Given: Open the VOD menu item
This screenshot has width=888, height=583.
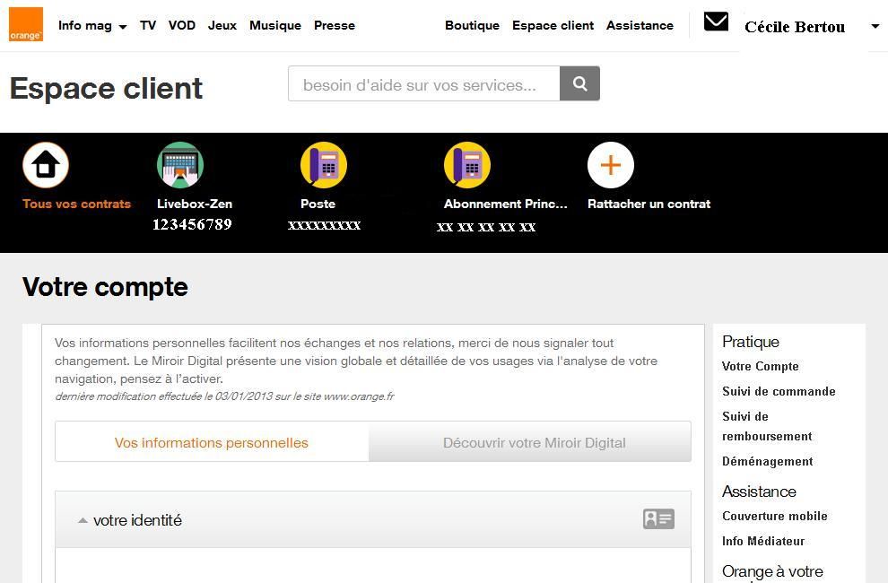Looking at the screenshot, I should click(x=182, y=25).
